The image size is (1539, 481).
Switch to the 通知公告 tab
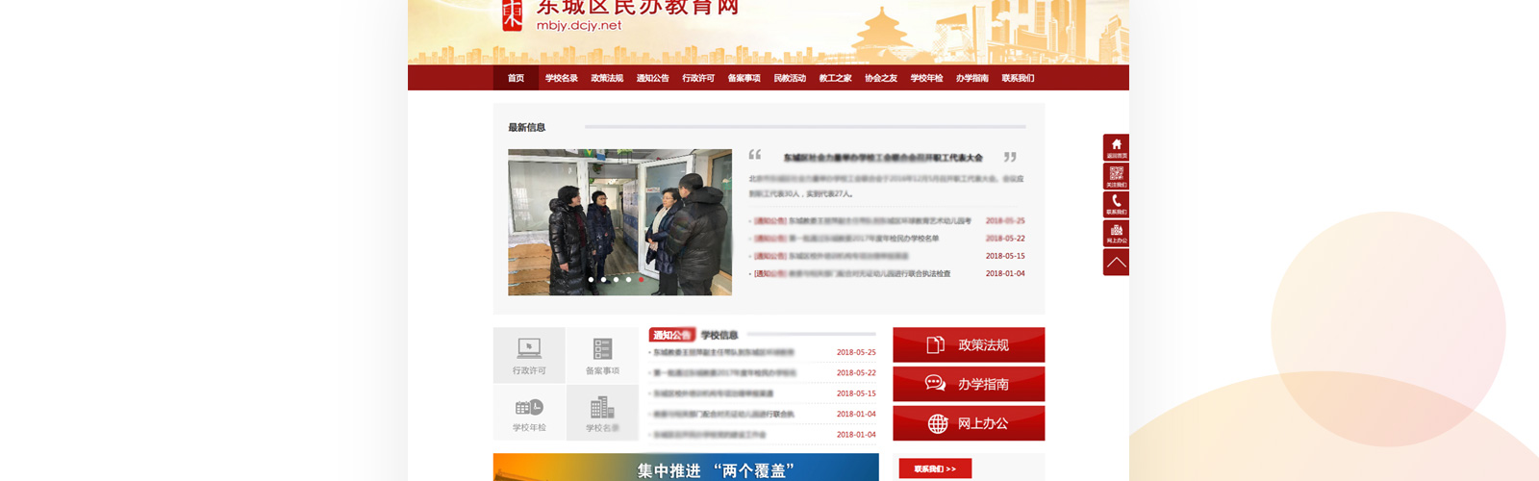pyautogui.click(x=671, y=335)
